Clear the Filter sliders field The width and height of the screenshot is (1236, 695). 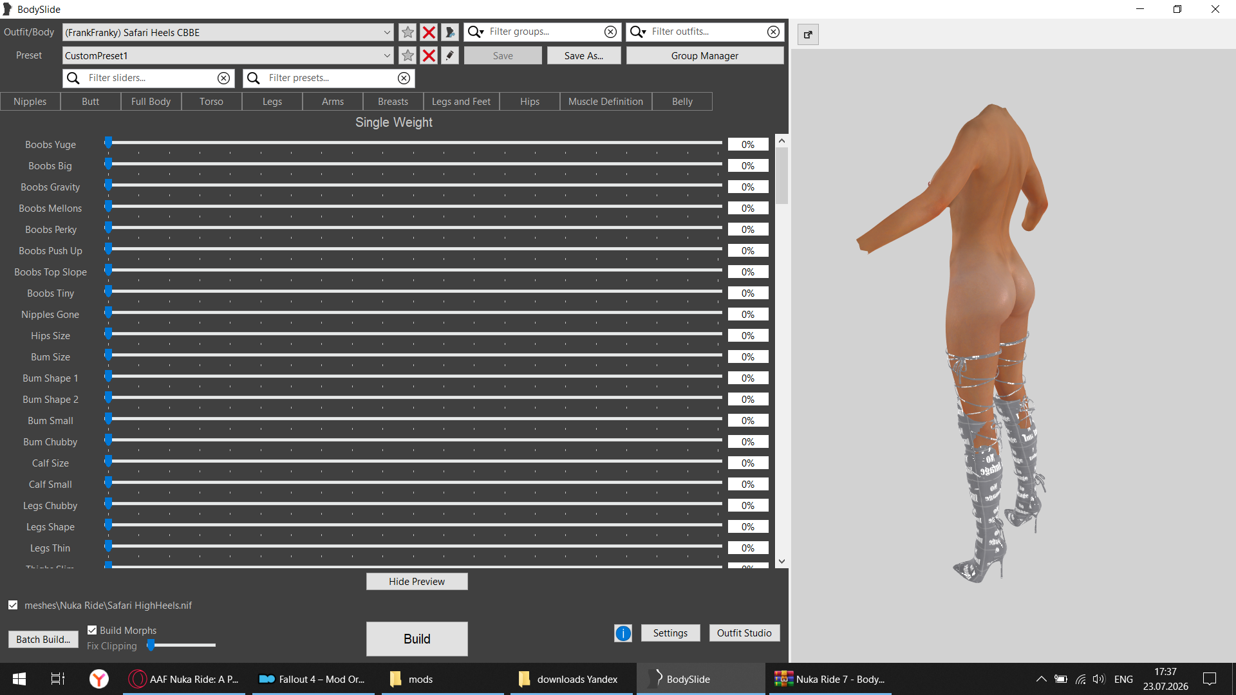tap(223, 78)
